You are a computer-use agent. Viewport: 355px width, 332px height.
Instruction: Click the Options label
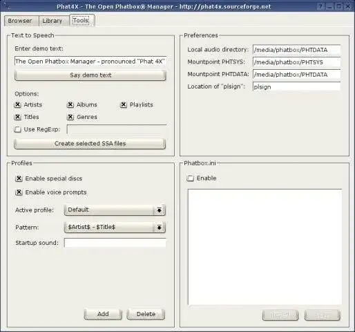[27, 94]
